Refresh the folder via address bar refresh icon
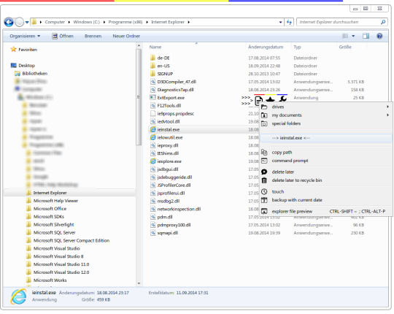 [289, 22]
